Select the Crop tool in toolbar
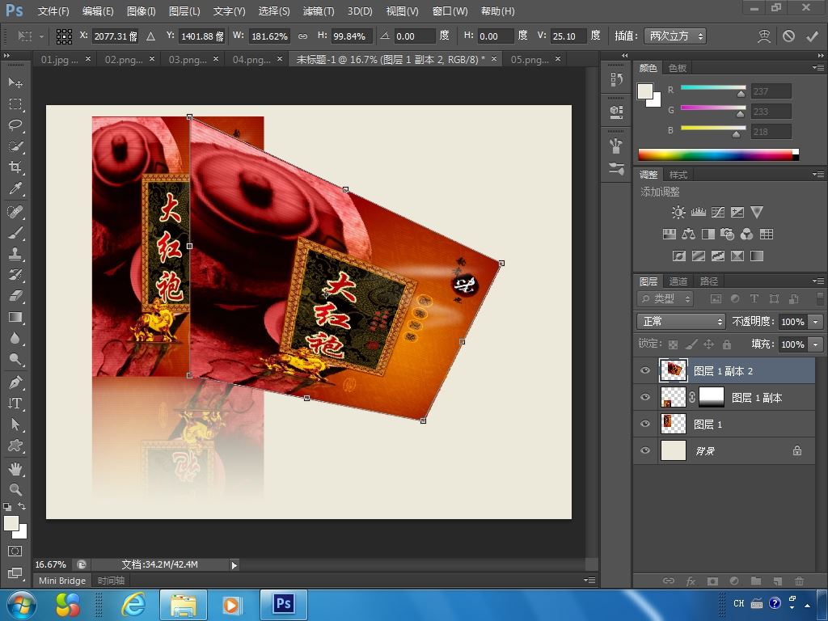The image size is (828, 621). tap(15, 167)
